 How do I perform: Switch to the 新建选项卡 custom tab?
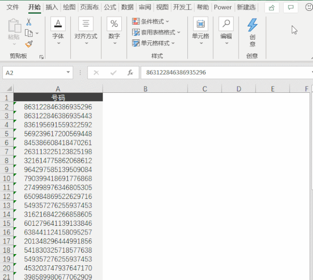pos(246,7)
